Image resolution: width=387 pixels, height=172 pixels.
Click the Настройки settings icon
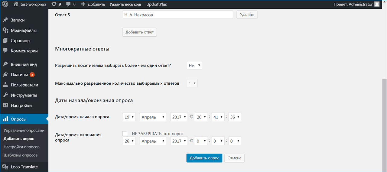[5, 105]
